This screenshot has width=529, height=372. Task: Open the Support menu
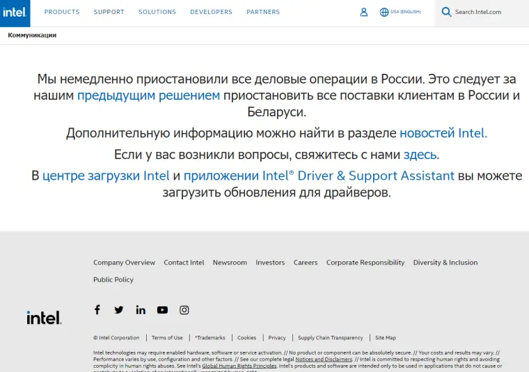click(109, 12)
